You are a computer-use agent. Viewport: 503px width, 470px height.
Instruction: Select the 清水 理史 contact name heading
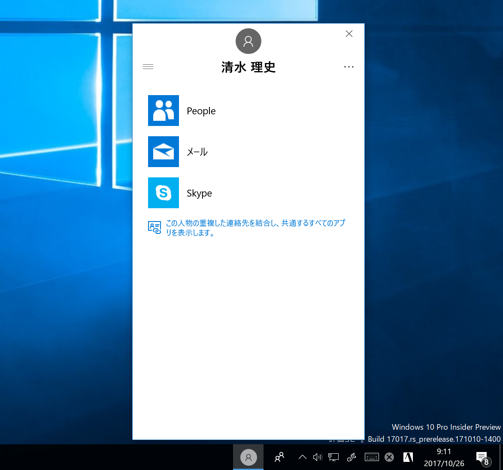tap(248, 67)
